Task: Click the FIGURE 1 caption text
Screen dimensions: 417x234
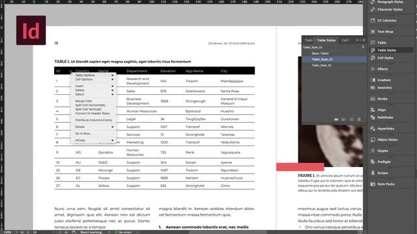Action: (330, 183)
